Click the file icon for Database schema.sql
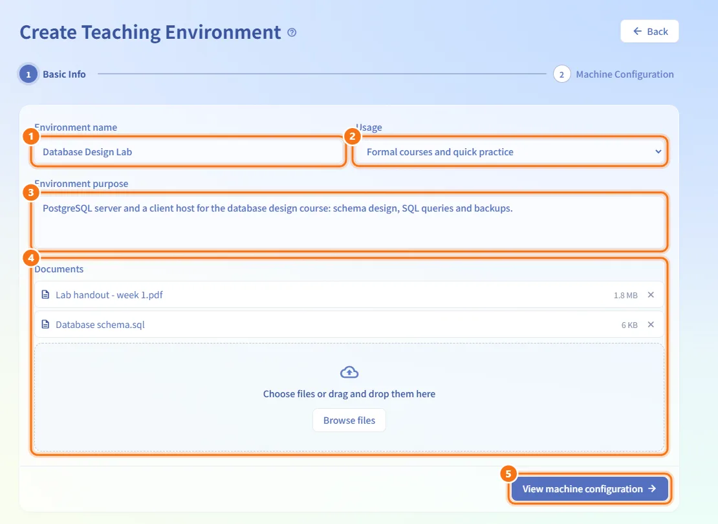The image size is (718, 524). click(x=45, y=324)
